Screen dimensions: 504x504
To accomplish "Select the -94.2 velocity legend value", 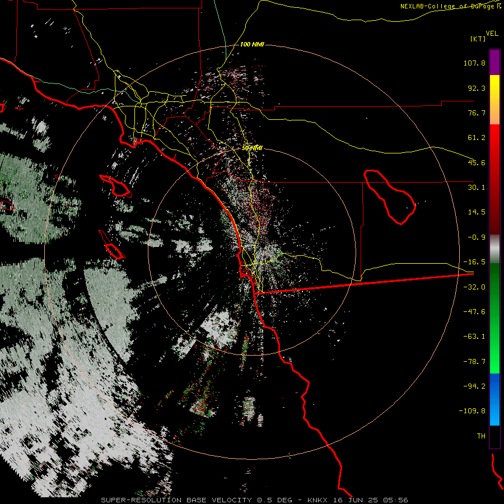I will (474, 386).
